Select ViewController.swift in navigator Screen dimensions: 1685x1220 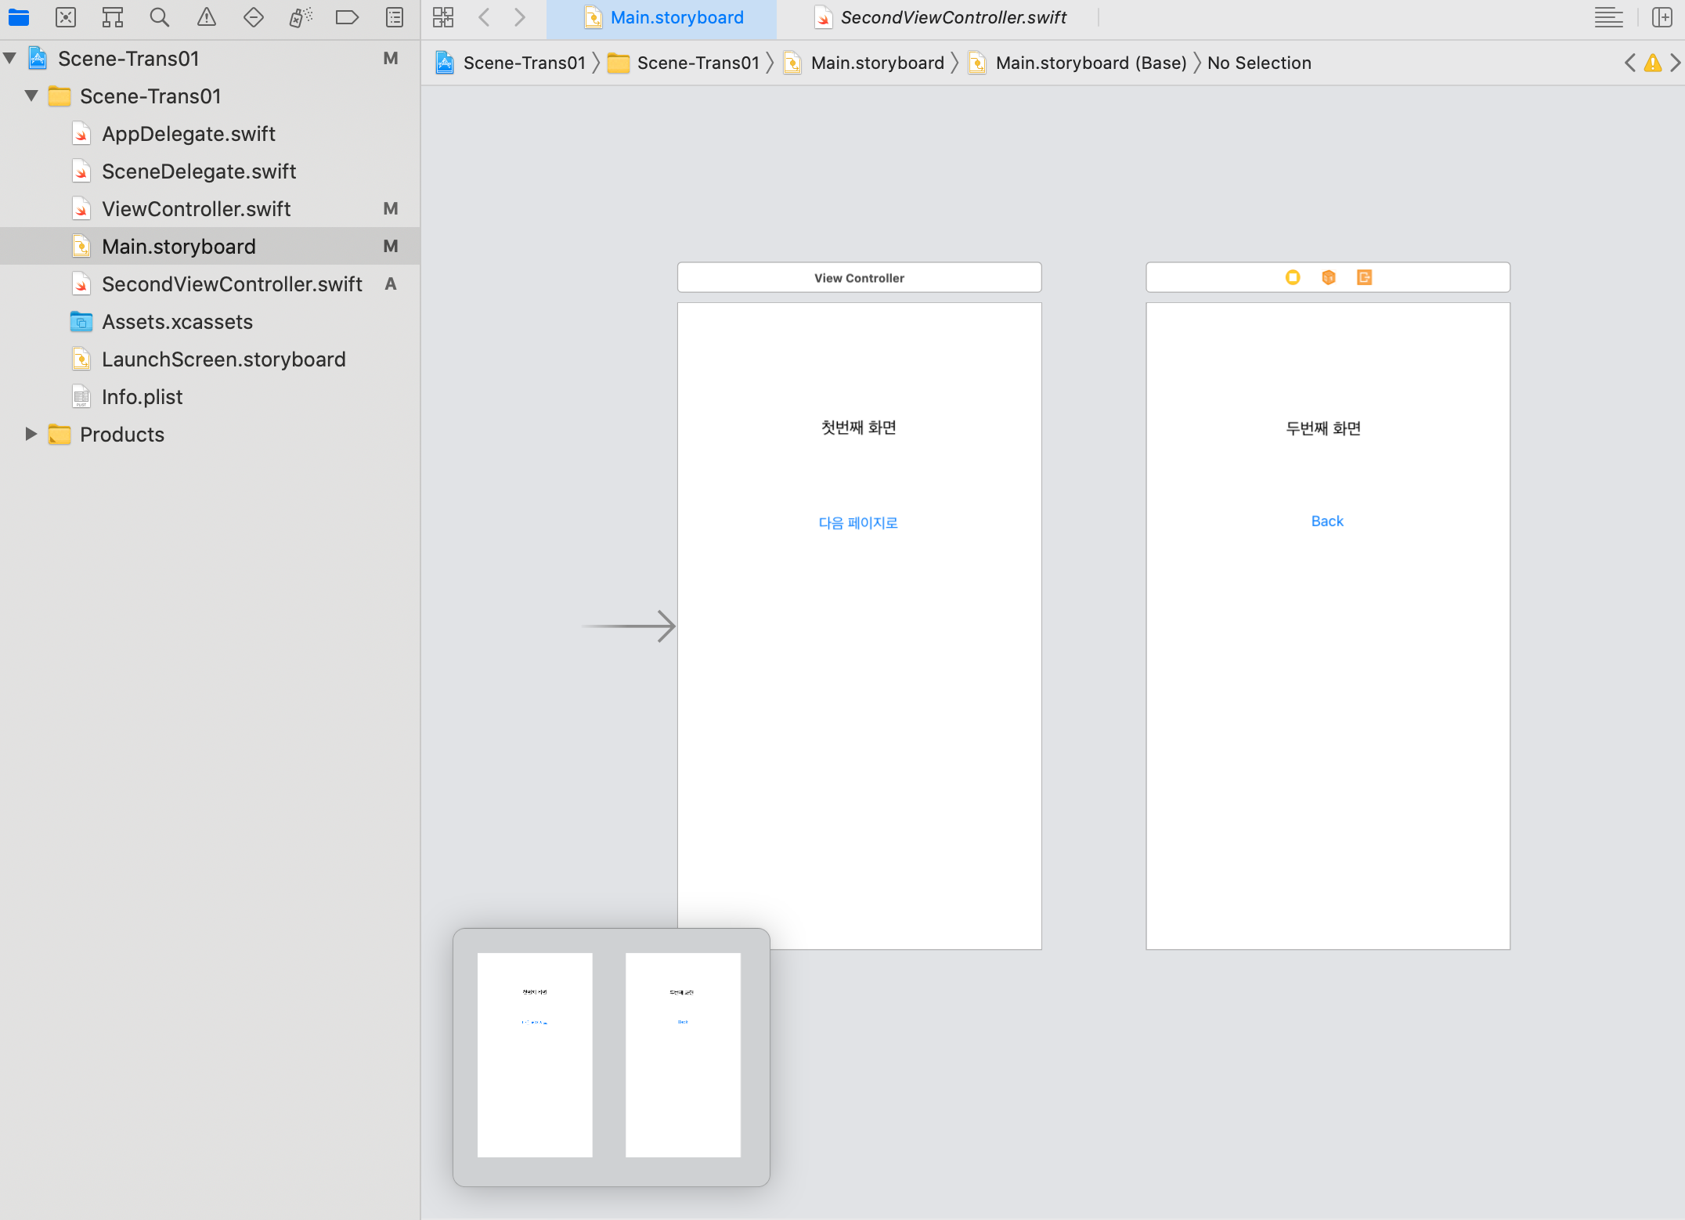click(x=196, y=209)
